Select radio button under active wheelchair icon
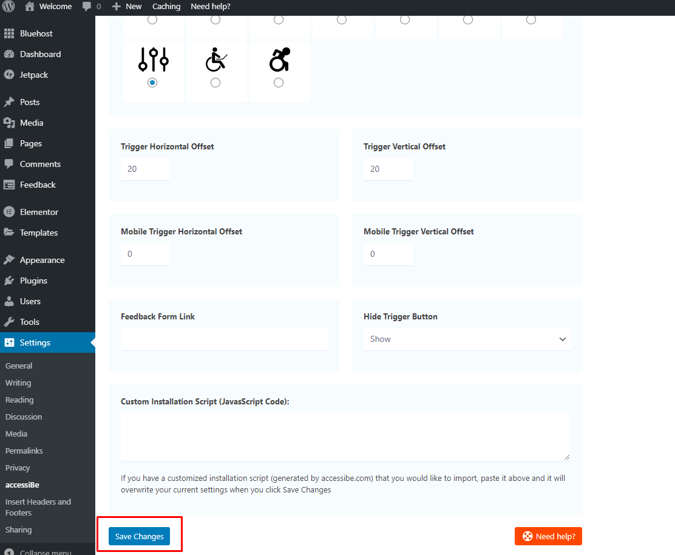Screen dimensions: 675x555 pyautogui.click(x=279, y=83)
